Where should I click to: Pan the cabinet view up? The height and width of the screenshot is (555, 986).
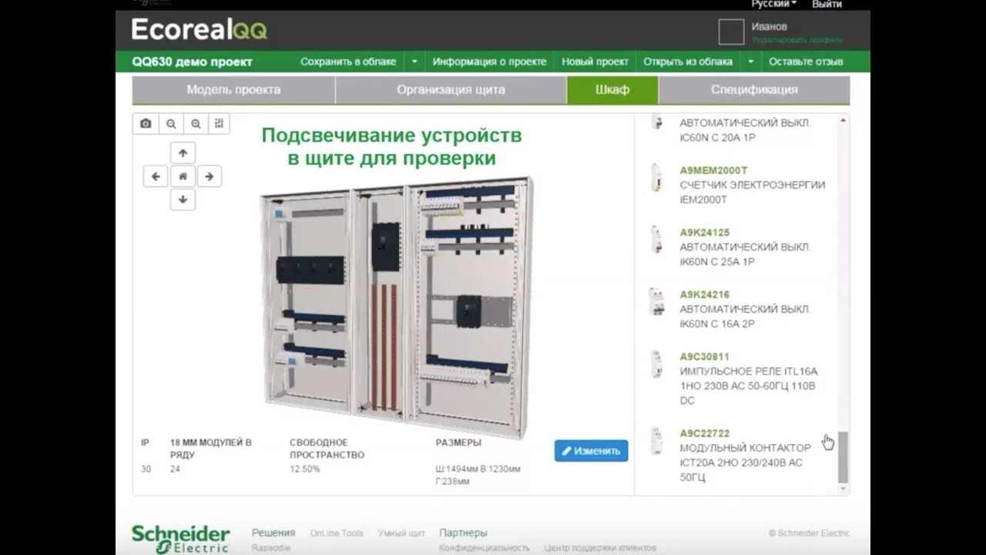183,153
